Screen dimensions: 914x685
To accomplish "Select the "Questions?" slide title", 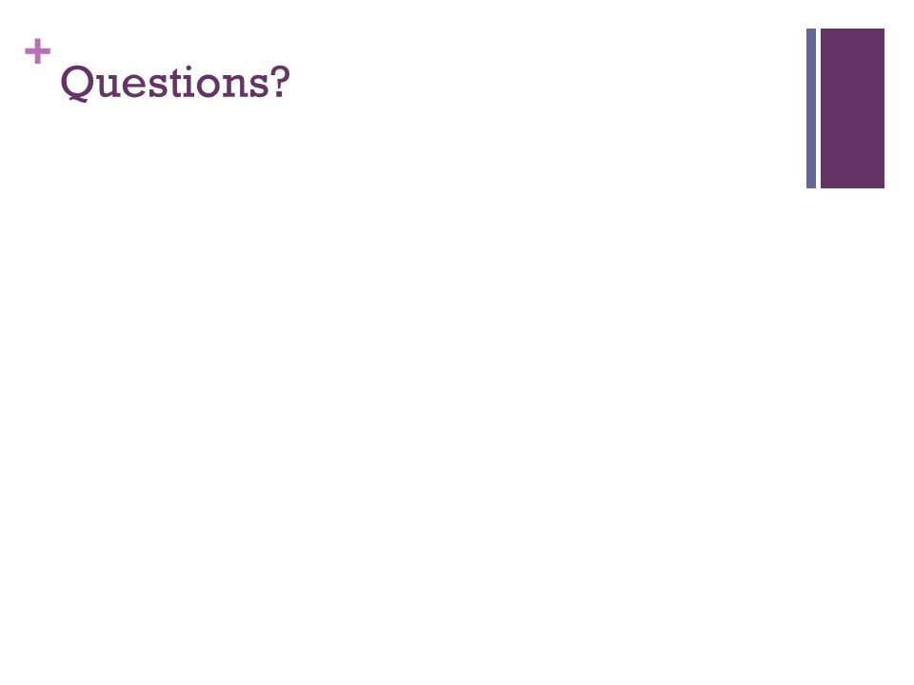I will pyautogui.click(x=175, y=84).
